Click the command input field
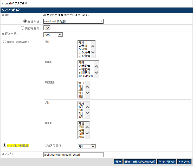Image resolution: width=193 pixels, height=166 pixels. point(73,155)
